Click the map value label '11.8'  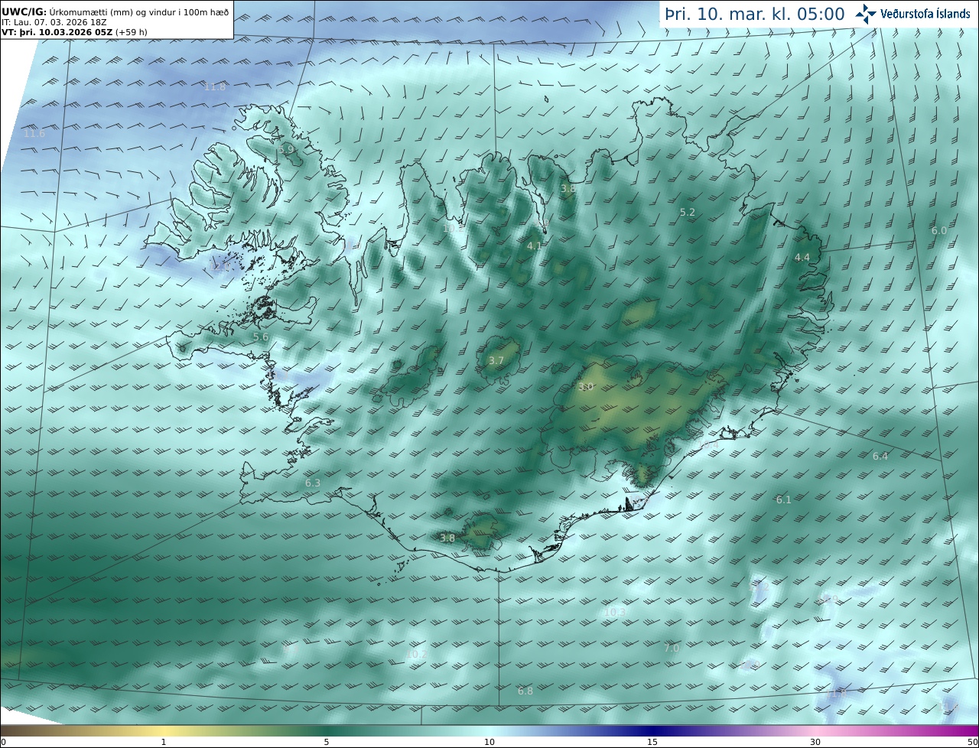click(x=215, y=86)
